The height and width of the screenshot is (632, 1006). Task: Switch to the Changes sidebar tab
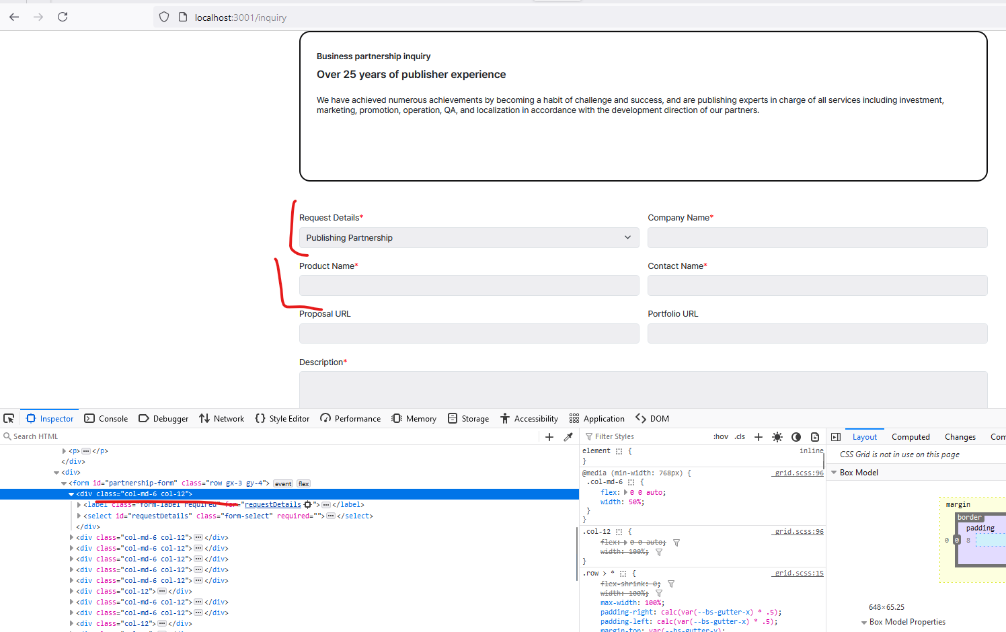point(960,437)
